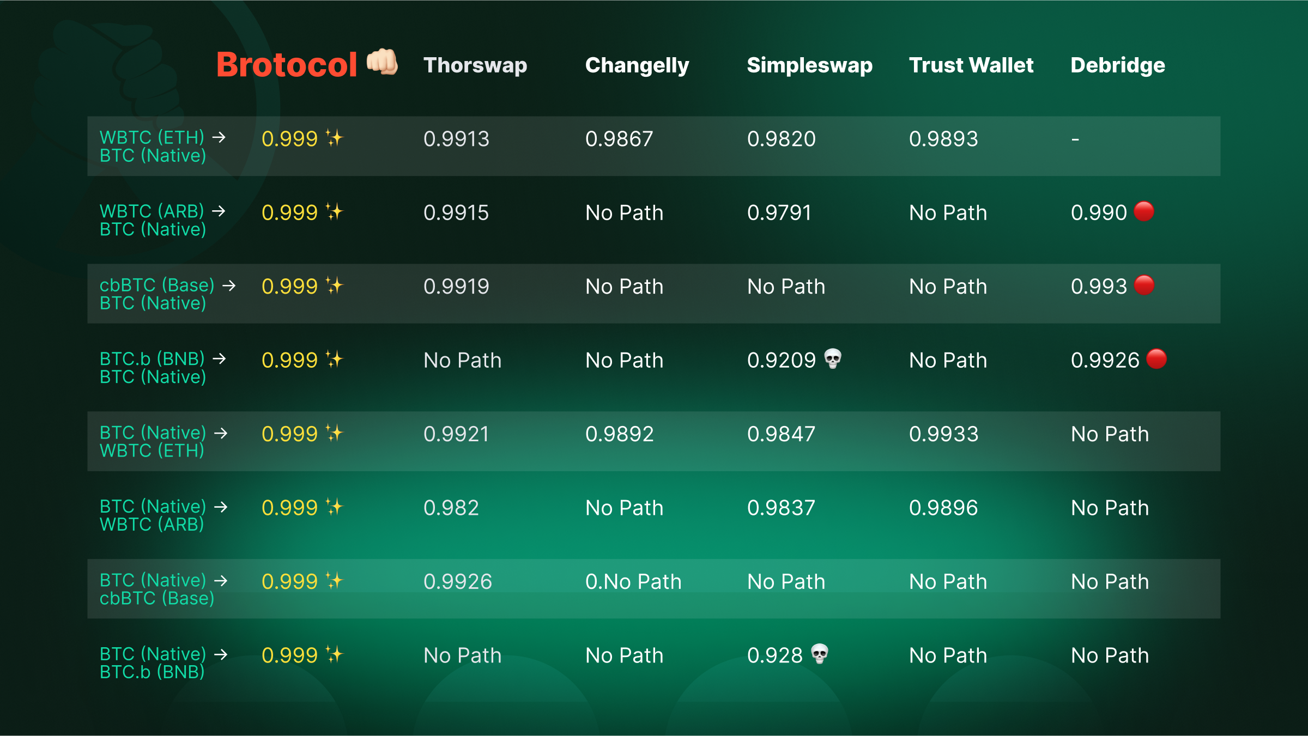Viewport: 1308px width, 736px height.
Task: Click the red circle next to 0.993
Action: (1144, 285)
